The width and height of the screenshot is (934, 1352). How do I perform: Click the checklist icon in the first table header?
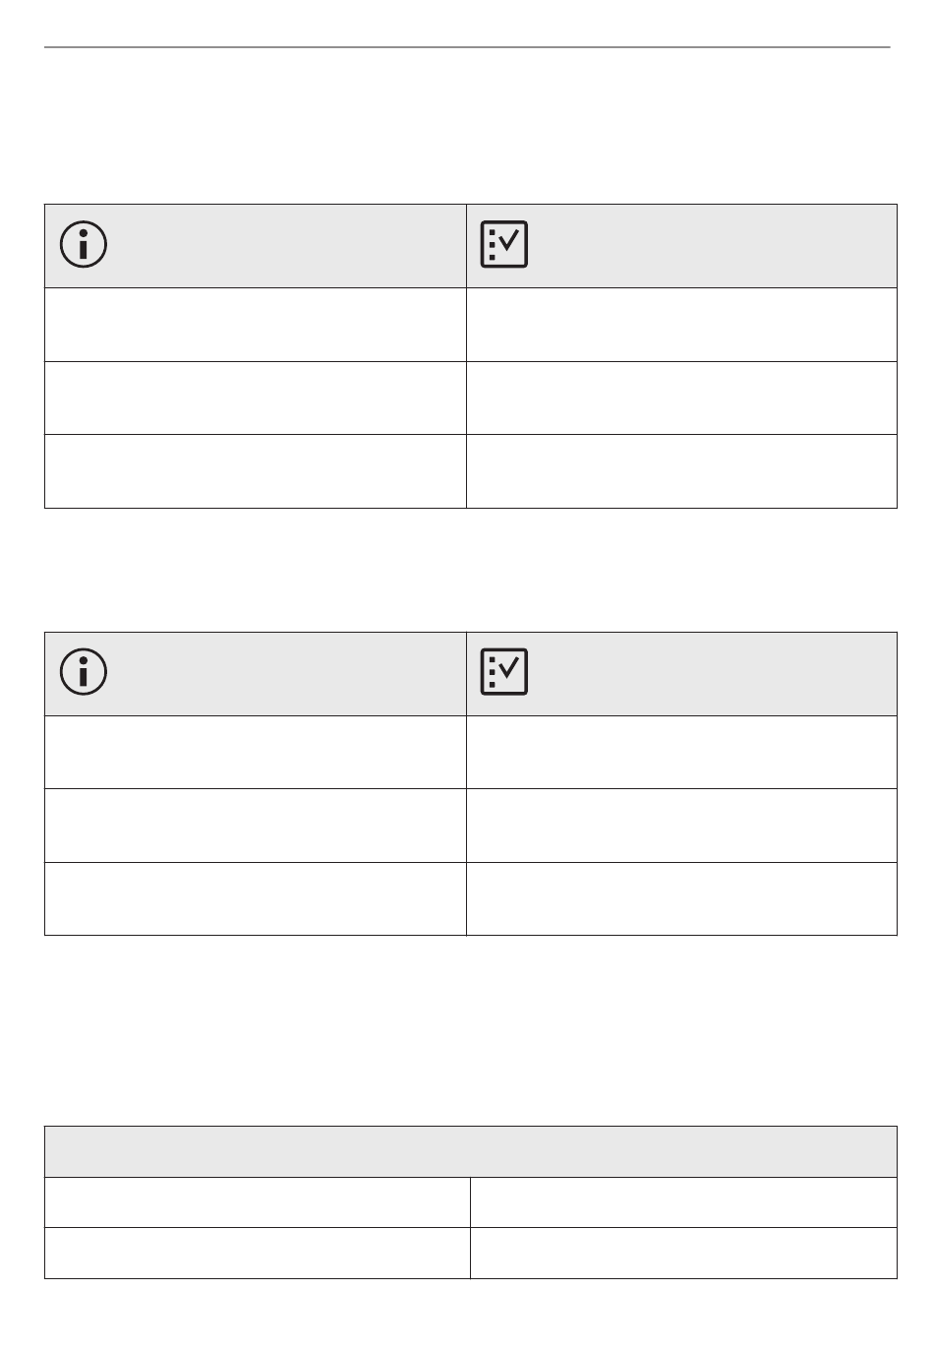point(504,244)
